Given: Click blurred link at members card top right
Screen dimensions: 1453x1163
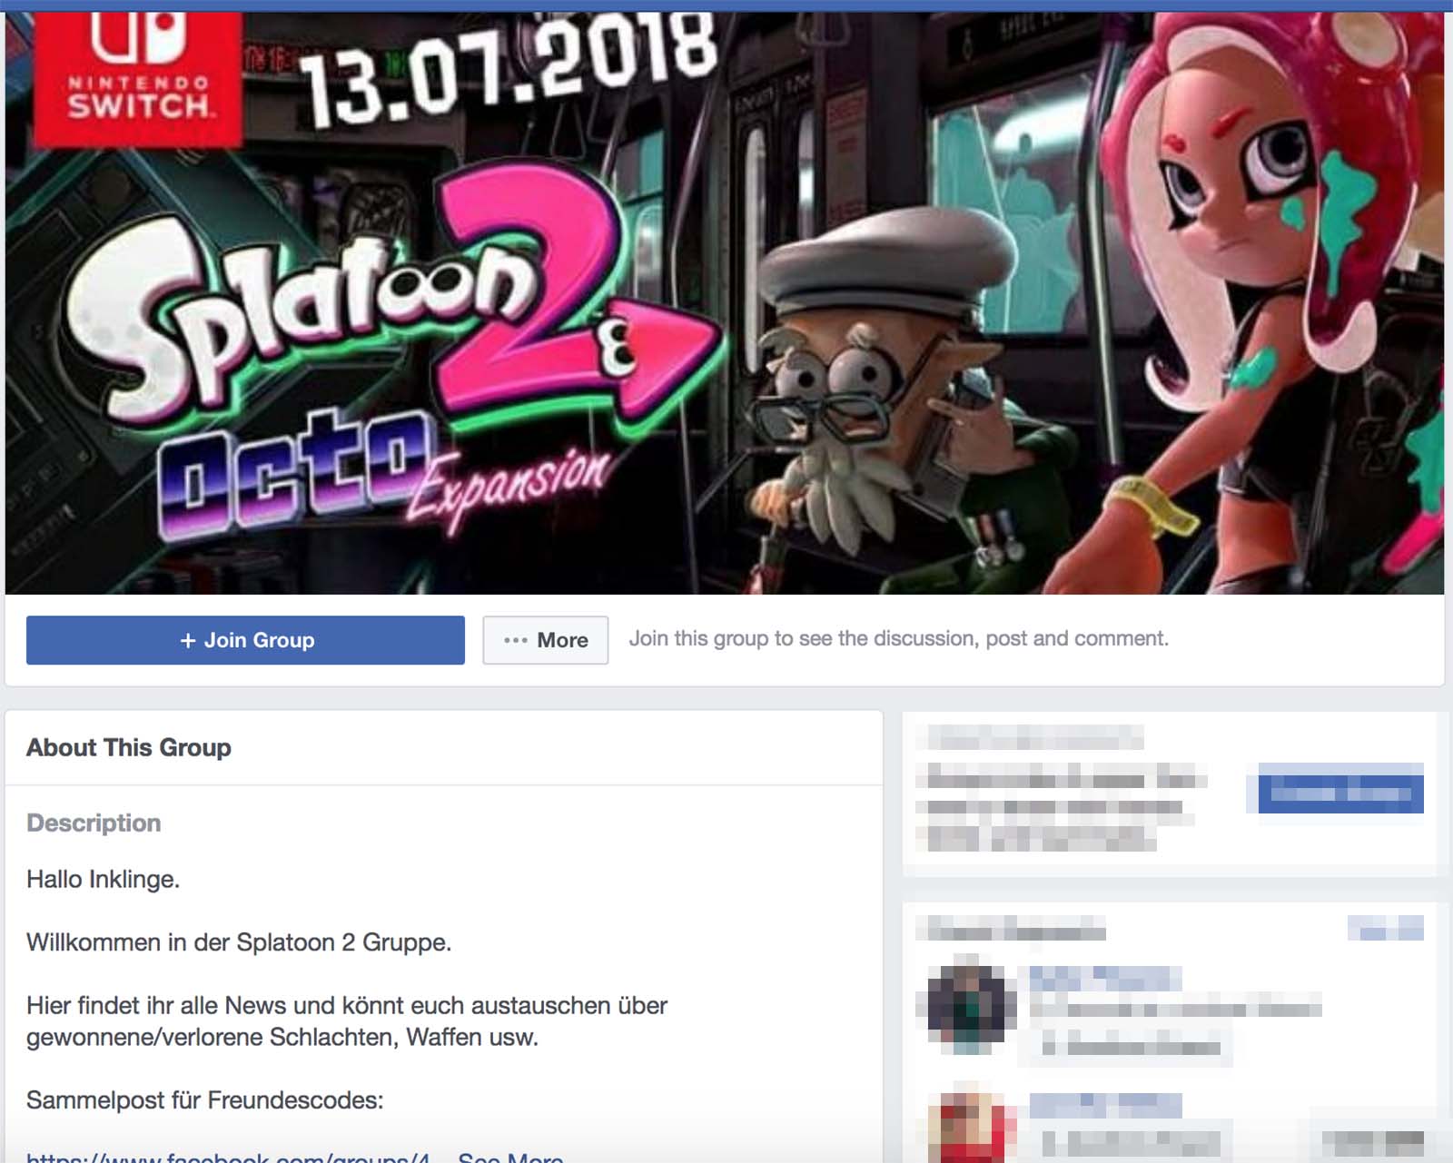Looking at the screenshot, I should click(x=1385, y=929).
